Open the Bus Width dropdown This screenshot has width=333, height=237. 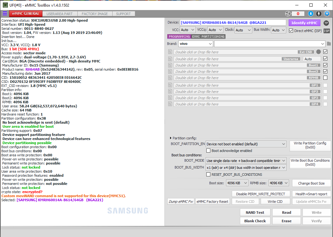(x=279, y=30)
